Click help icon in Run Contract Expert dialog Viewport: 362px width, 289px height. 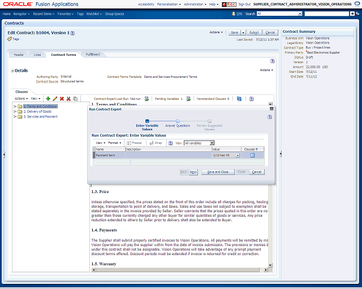click(270, 117)
